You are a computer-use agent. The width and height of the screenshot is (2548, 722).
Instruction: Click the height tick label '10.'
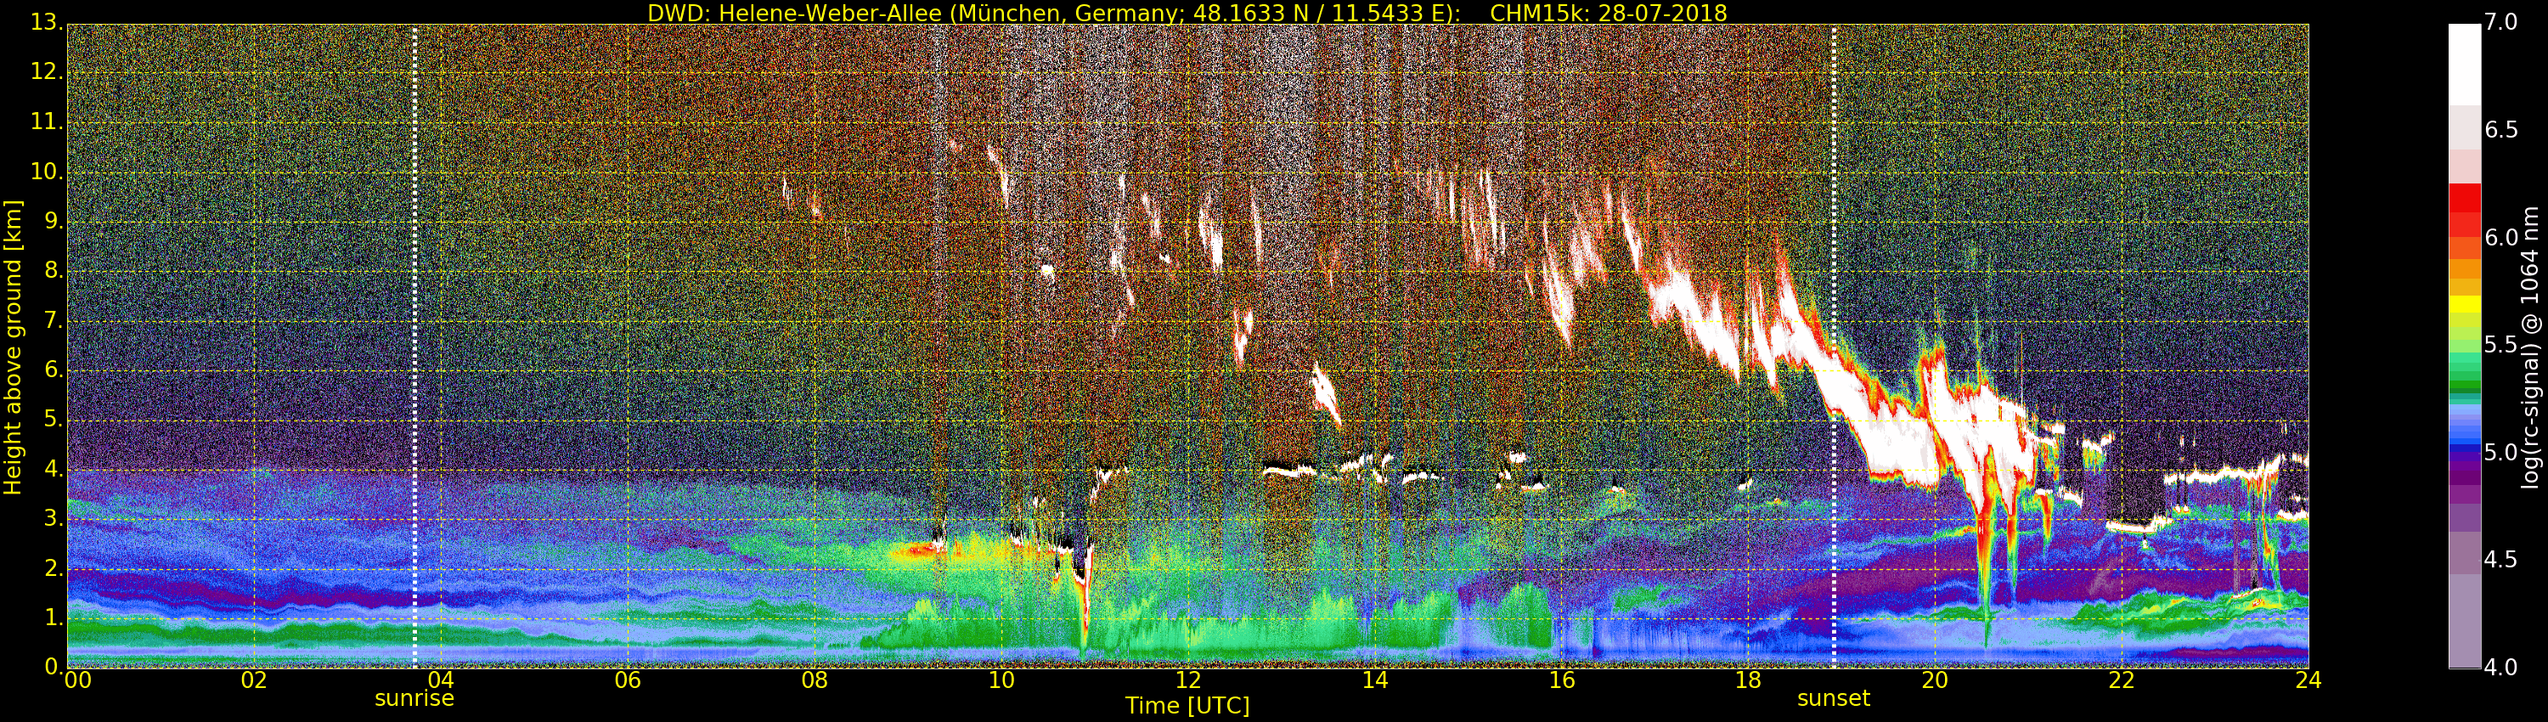click(x=47, y=171)
